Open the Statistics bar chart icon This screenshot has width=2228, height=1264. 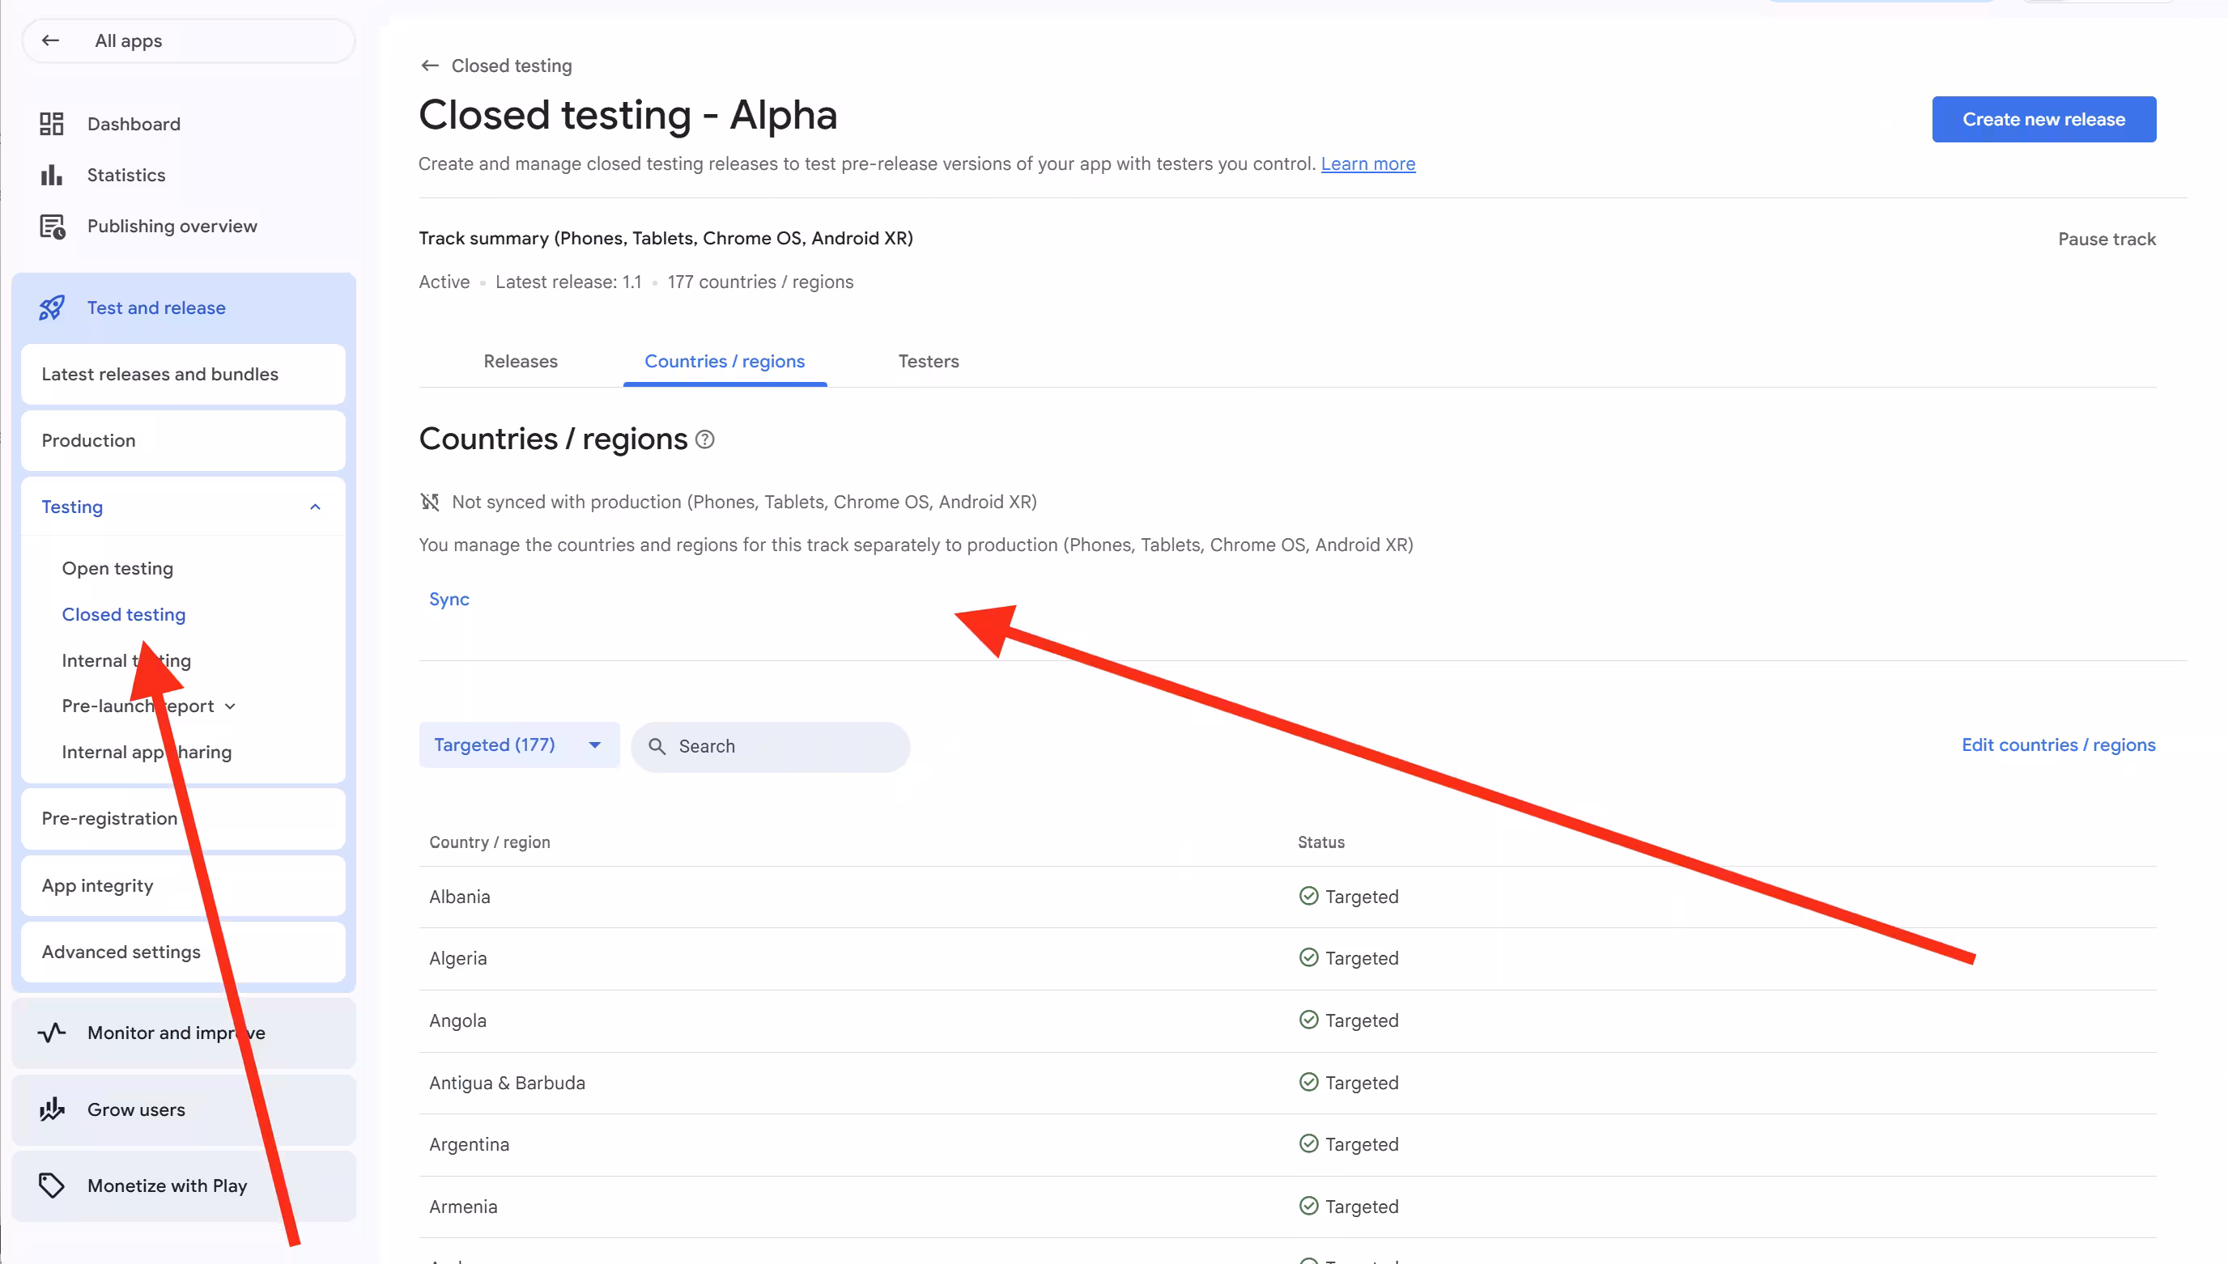[51, 176]
